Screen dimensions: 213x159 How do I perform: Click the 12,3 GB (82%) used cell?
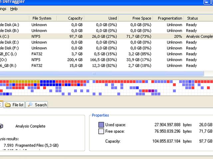pyautogui.click(x=105, y=65)
